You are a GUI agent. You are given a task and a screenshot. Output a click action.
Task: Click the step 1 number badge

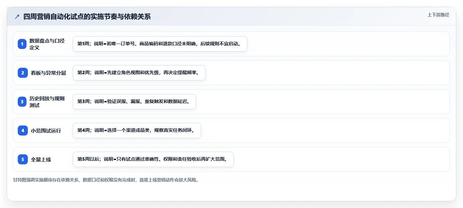pyautogui.click(x=22, y=44)
